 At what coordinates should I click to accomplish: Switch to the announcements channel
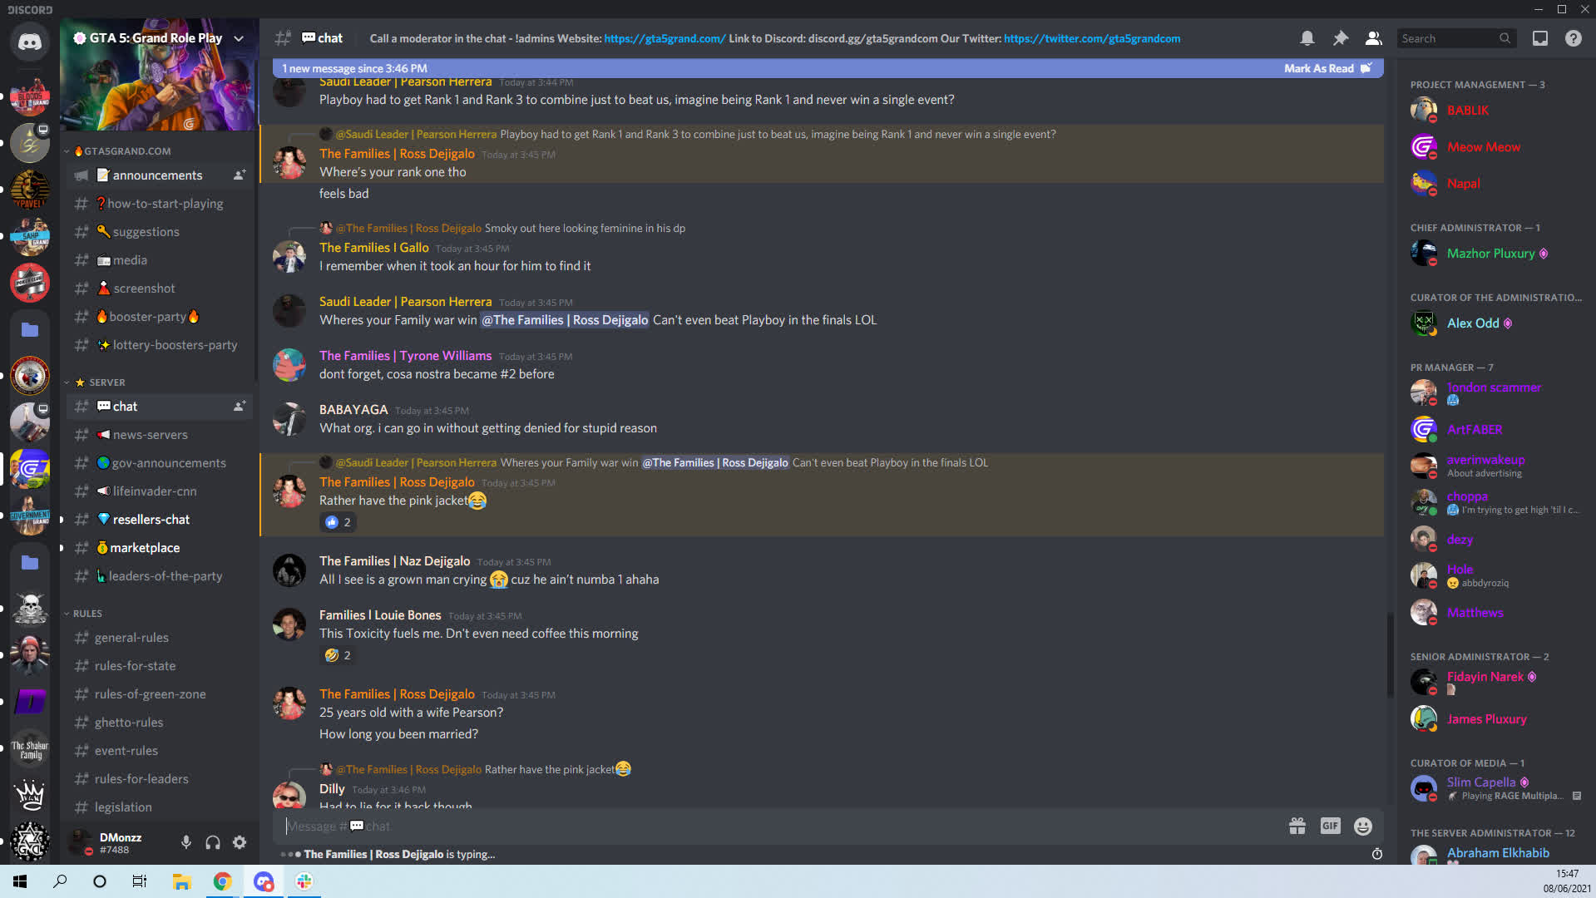point(157,175)
